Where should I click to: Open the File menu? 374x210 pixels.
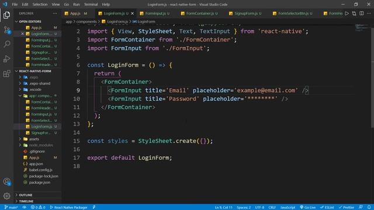point(15,4)
